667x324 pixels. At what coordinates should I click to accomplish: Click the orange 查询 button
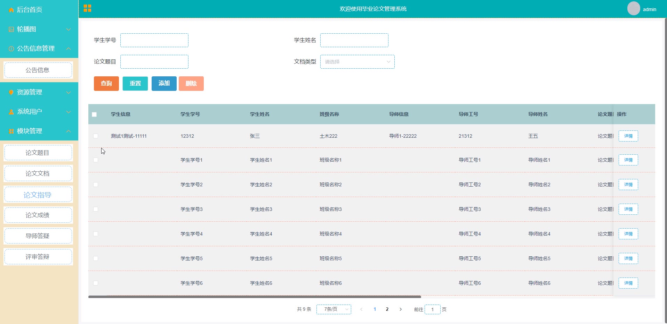[106, 83]
